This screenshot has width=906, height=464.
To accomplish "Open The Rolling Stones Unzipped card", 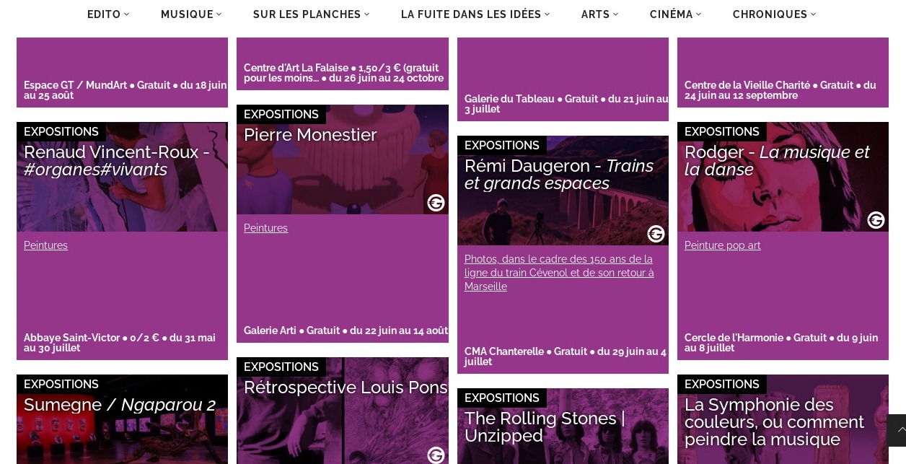I will click(x=545, y=427).
